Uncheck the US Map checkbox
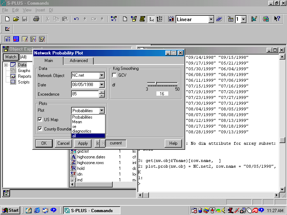Screen dimensions: 287x215 (40, 120)
